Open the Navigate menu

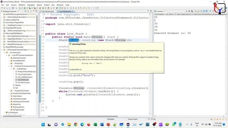tap(31, 5)
